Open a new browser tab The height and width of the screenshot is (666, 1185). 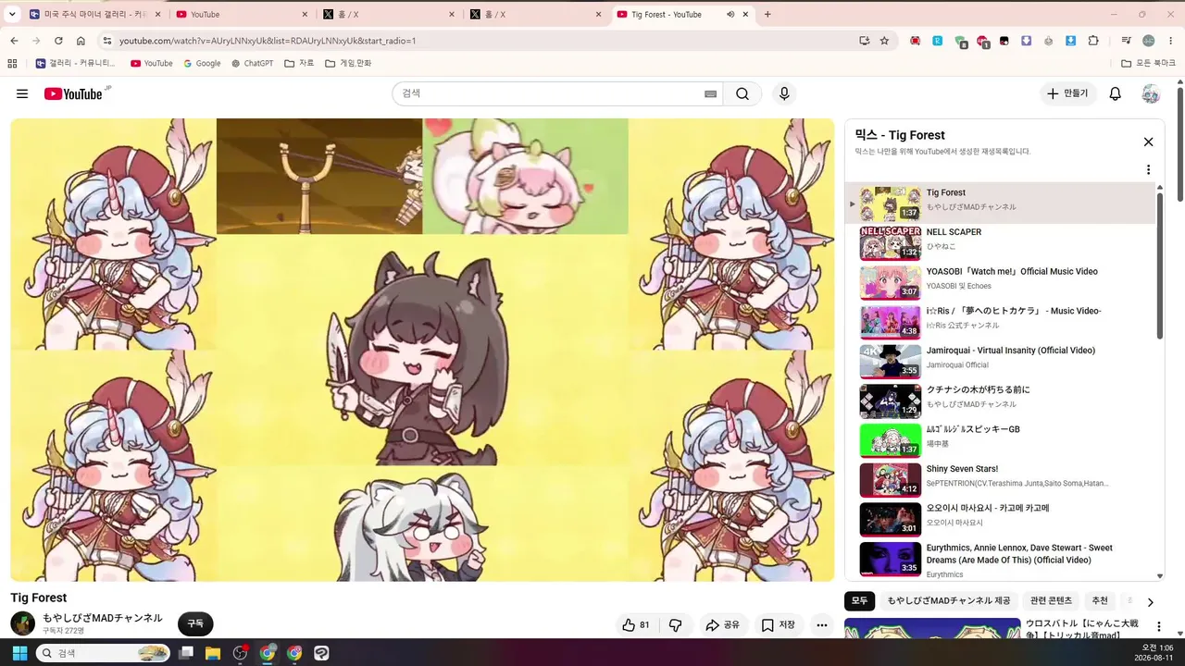coord(767,14)
